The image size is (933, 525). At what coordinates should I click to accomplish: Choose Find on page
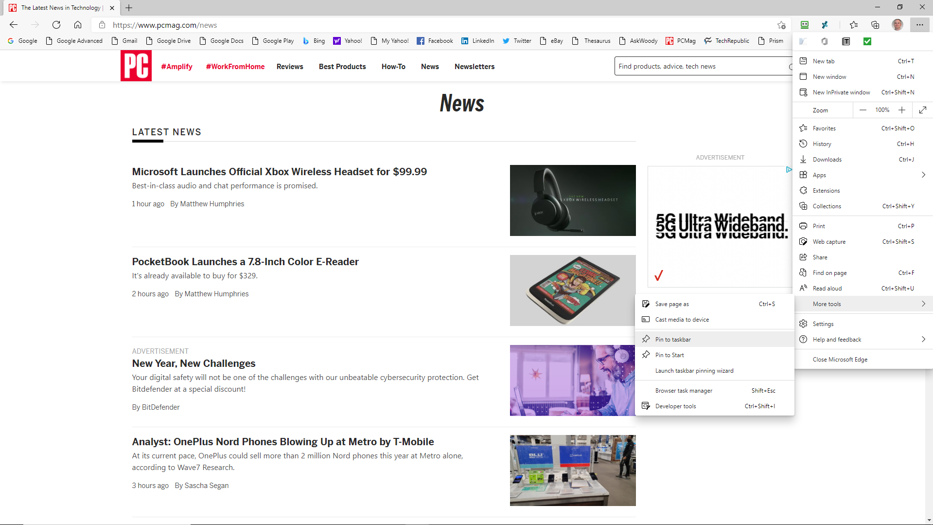coord(863,273)
